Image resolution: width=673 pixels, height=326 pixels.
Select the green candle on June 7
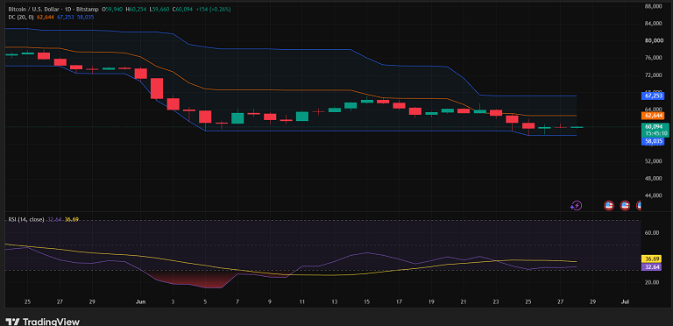237,117
